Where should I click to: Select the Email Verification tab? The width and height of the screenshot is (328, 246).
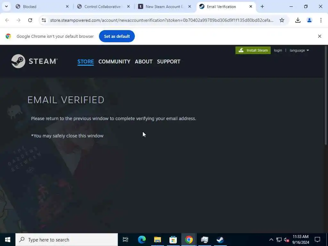tap(226, 6)
